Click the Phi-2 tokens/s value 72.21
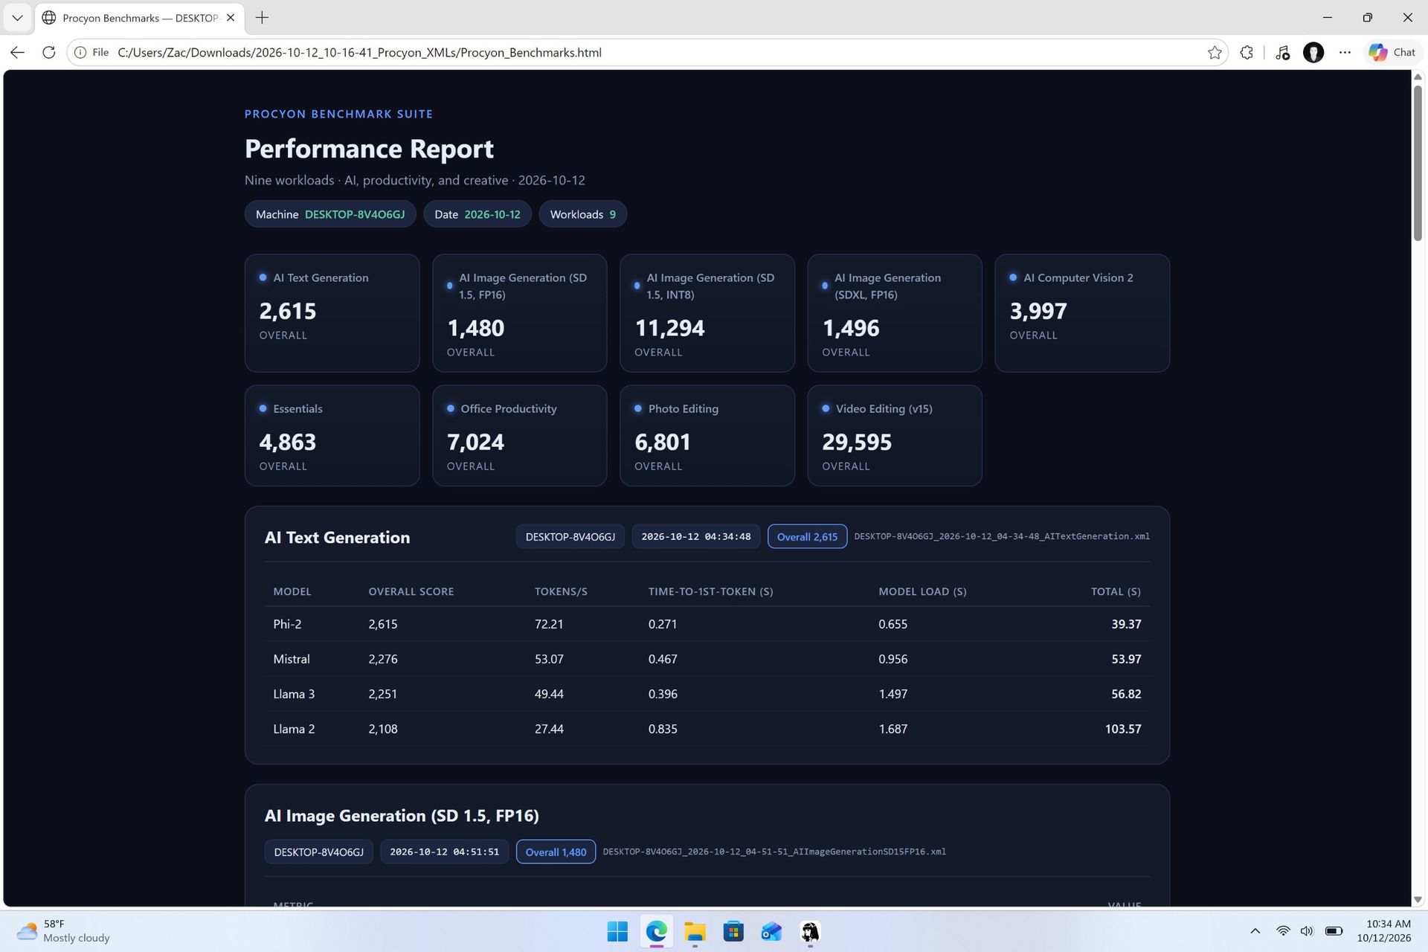Screen dimensions: 1428x952 pyautogui.click(x=549, y=624)
